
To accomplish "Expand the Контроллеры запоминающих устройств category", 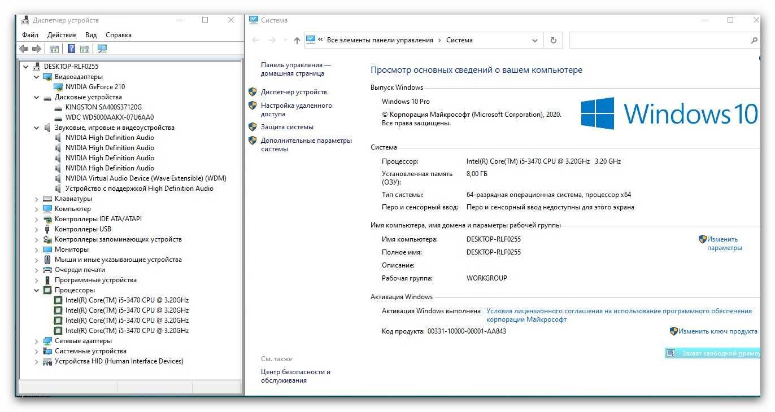I will point(37,239).
